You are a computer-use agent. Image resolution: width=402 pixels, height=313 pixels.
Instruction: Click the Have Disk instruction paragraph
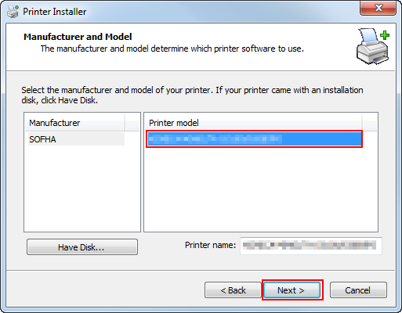coord(192,95)
